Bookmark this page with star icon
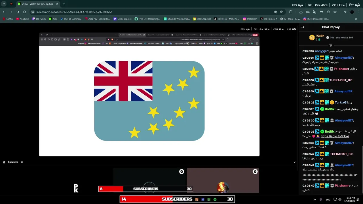The width and height of the screenshot is (363, 204). point(281,12)
